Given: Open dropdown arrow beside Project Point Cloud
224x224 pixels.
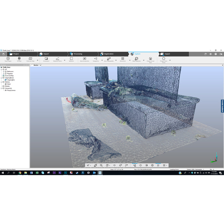Looking at the screenshot, I should tap(170, 60).
